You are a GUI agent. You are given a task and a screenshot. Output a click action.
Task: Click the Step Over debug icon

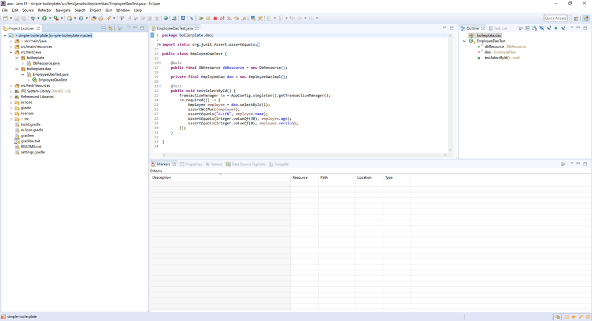click(x=236, y=18)
